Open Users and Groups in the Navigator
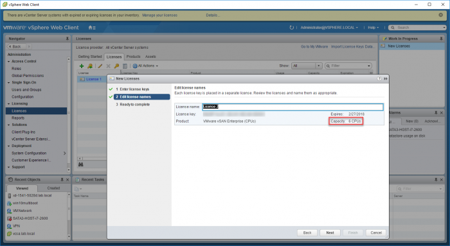450x246 pixels. (x=26, y=90)
